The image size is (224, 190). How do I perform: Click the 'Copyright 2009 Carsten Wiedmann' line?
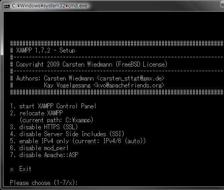pos(89,64)
